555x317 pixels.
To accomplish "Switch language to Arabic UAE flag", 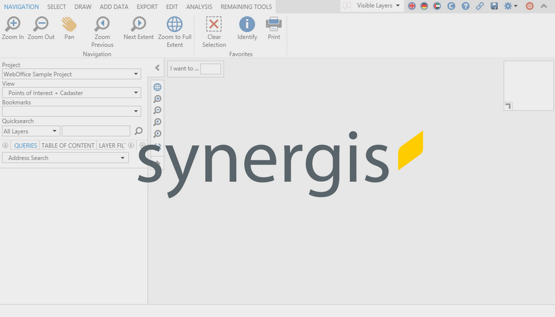I will pyautogui.click(x=437, y=6).
